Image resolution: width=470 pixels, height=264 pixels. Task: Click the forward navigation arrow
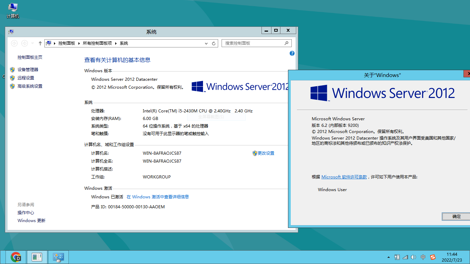(x=24, y=43)
